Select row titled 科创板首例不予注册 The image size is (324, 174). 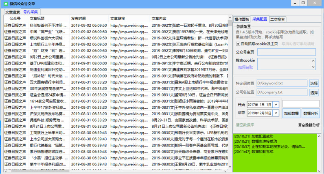(116, 25)
